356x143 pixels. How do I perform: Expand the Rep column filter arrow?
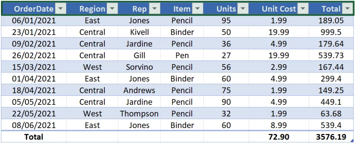pyautogui.click(x=154, y=9)
